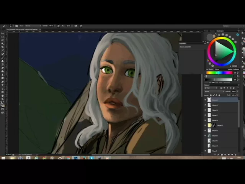The width and height of the screenshot is (245, 184).
Task: Select the Crop tool
Action: point(3,47)
